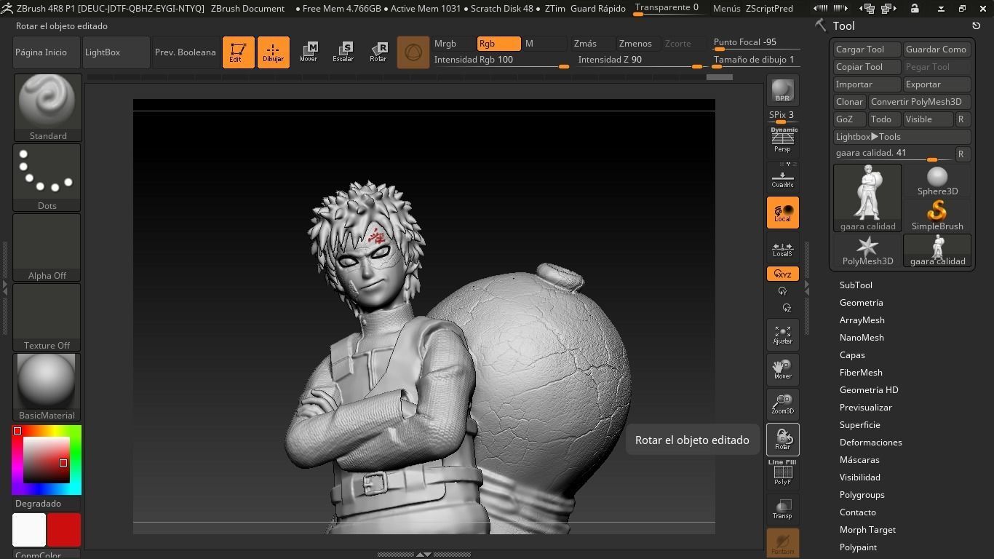Select the SimpleBrush tool icon
Image resolution: width=994 pixels, height=559 pixels.
[x=937, y=215]
